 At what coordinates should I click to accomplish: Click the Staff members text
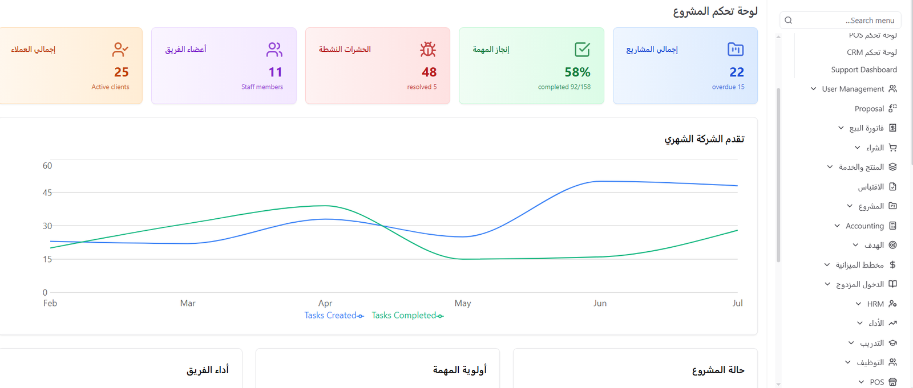tap(262, 87)
